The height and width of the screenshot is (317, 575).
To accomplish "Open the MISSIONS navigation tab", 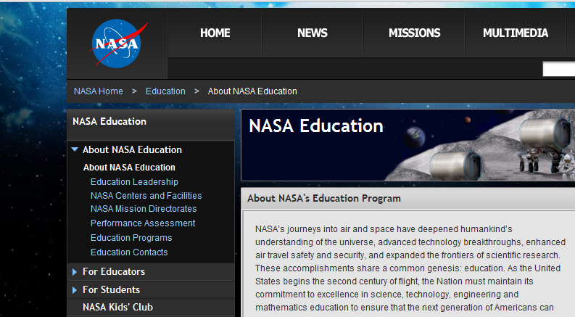I will coord(414,33).
